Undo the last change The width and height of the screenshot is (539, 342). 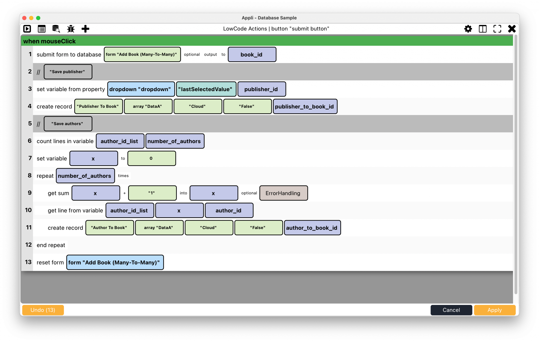point(43,310)
